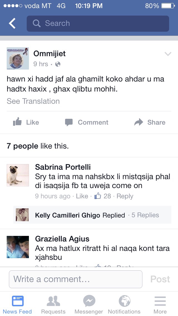Reply to Sabrina Portelli's comment
This screenshot has width=178, height=316.
coord(125,196)
